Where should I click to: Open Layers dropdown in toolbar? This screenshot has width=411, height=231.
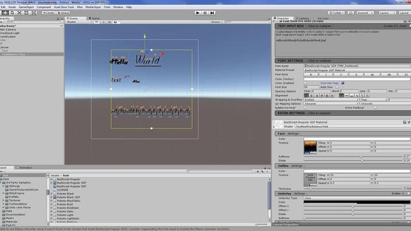(387, 13)
